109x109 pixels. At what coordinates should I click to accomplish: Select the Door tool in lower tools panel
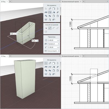(x=54, y=70)
